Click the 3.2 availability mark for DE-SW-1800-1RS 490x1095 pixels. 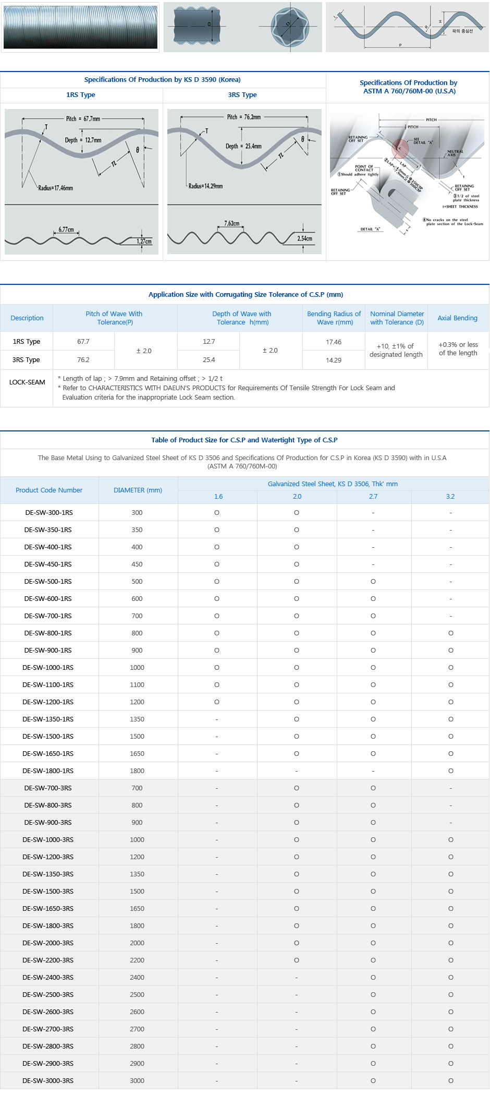click(451, 771)
